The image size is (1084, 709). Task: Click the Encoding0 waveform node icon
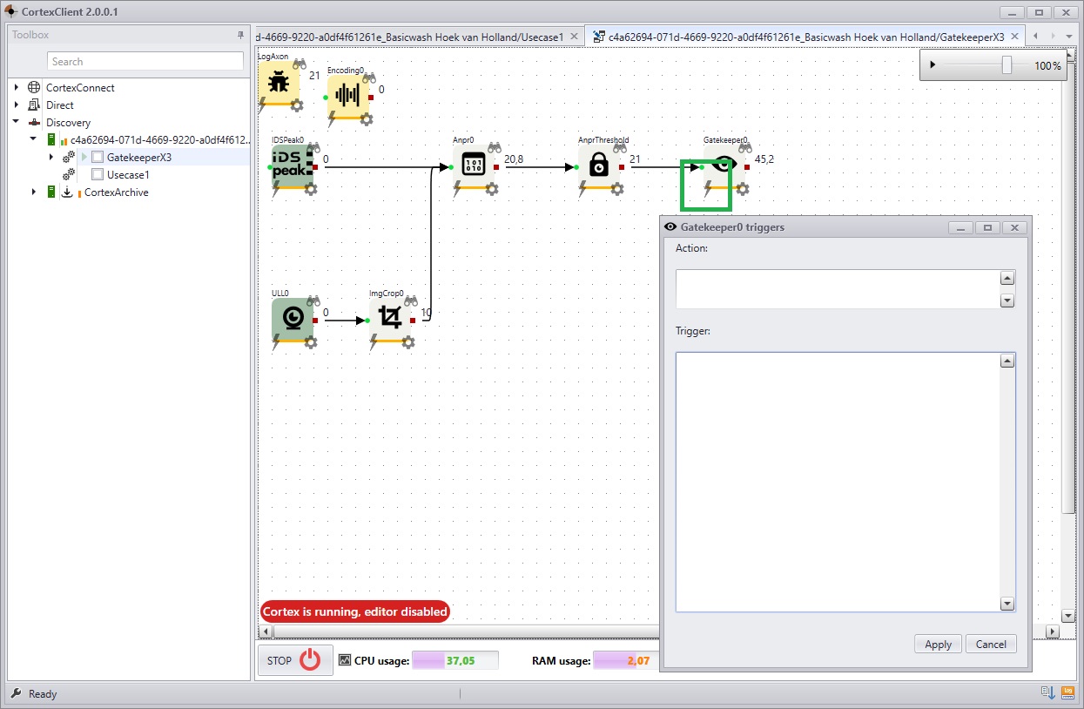[347, 95]
